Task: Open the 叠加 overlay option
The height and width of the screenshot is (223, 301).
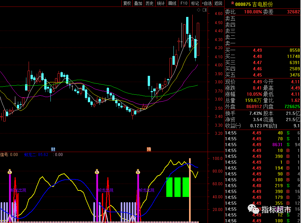Action: (138, 3)
